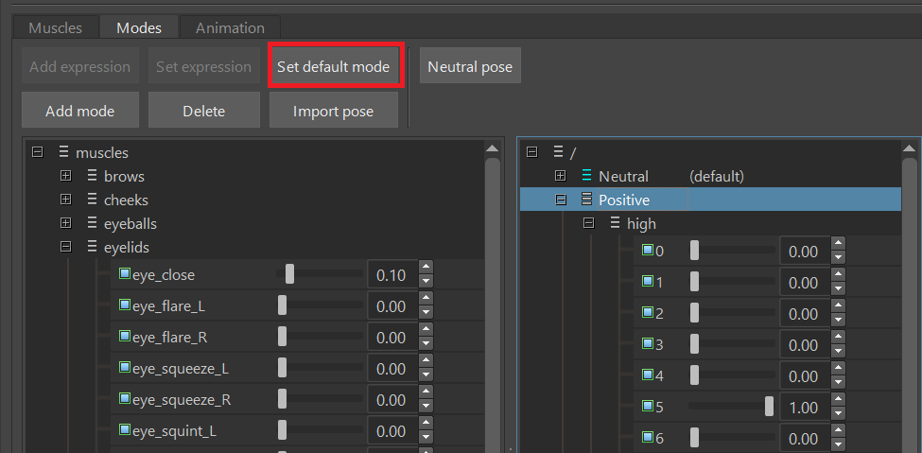Viewport: 922px width, 453px height.
Task: Collapse the high sub-group under Positive
Action: point(588,224)
